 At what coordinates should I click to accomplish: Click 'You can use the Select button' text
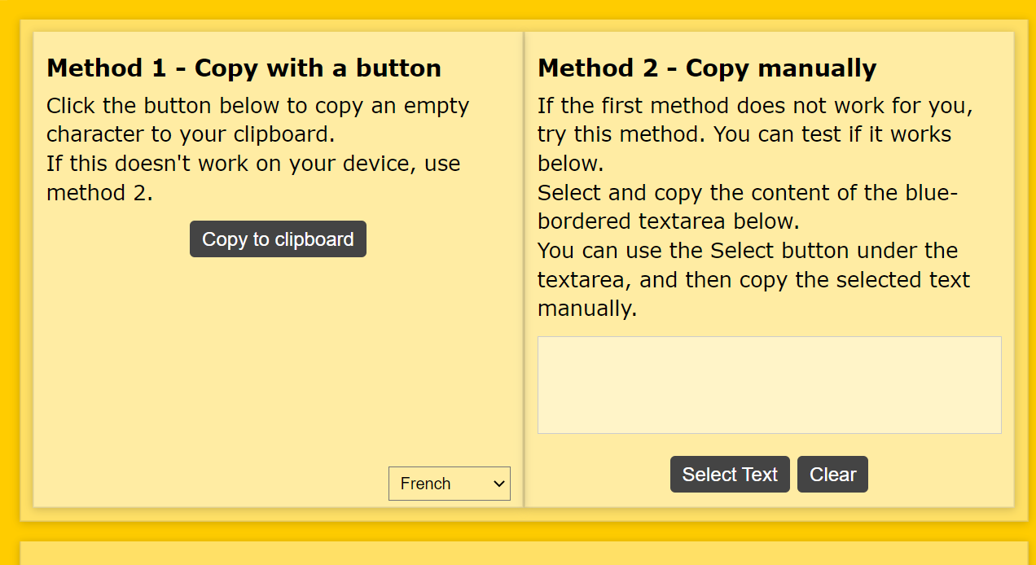(x=747, y=250)
